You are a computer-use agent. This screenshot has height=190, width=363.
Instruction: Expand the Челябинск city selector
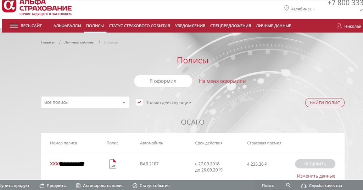[314, 9]
